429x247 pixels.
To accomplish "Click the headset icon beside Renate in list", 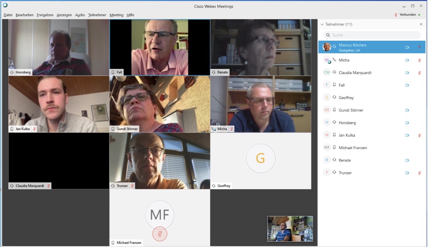I will click(334, 160).
